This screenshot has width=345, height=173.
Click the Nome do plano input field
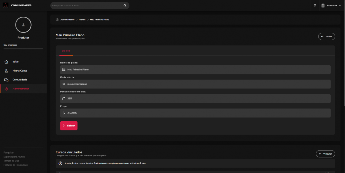[195, 70]
